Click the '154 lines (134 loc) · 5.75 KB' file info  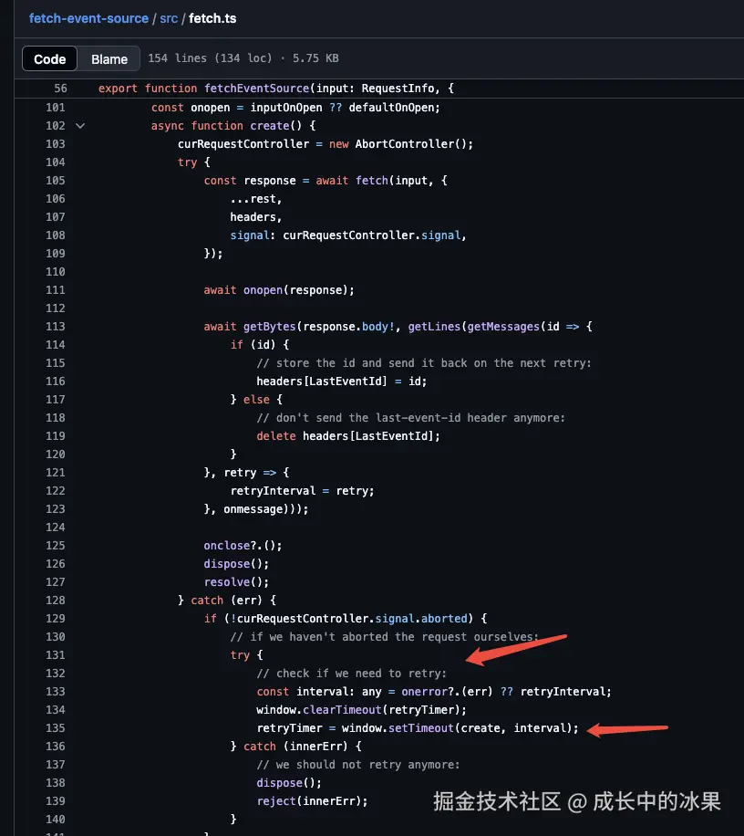point(243,58)
